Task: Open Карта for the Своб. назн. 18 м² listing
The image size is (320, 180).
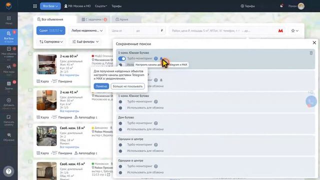Action: pos(42,153)
